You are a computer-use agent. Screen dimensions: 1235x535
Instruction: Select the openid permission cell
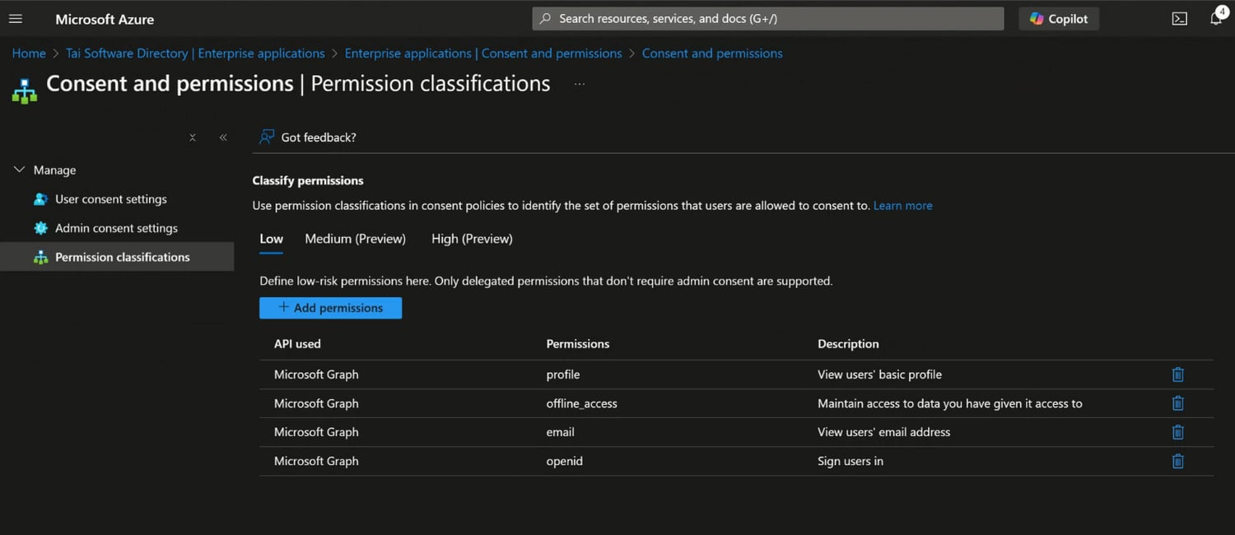pos(565,461)
